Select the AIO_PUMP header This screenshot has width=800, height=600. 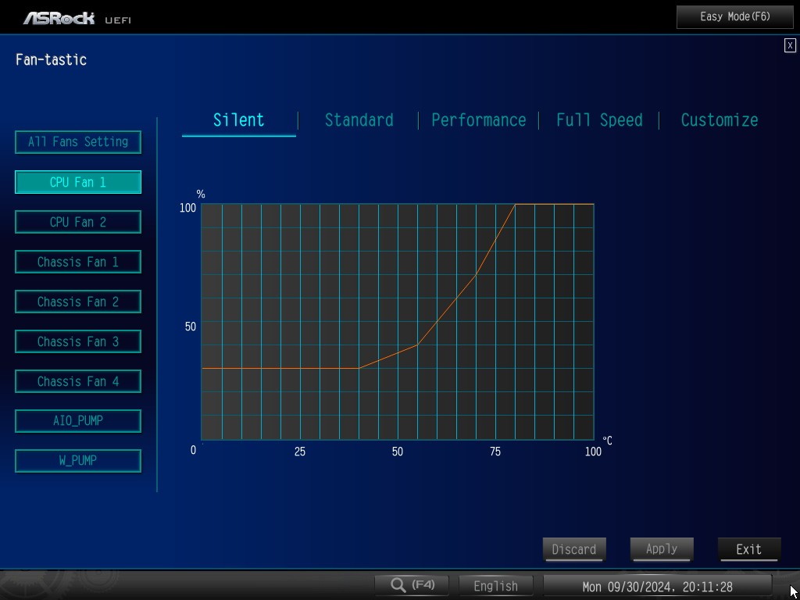(x=78, y=421)
